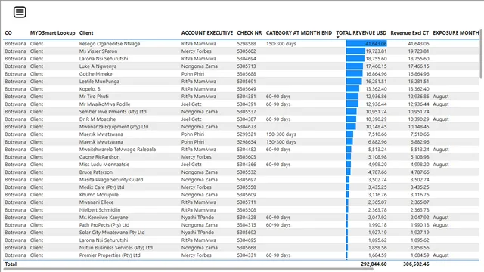The height and width of the screenshot is (272, 484).
Task: Click check number 5299521
Action: (x=247, y=134)
